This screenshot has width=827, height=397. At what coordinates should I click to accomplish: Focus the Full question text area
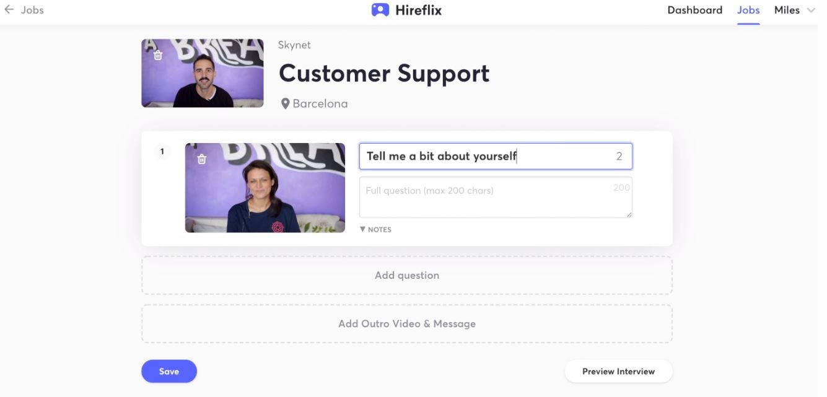pos(495,198)
